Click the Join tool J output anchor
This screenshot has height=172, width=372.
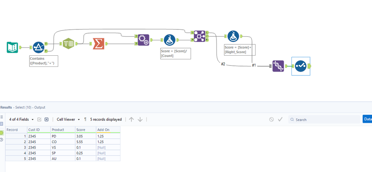tap(207, 36)
